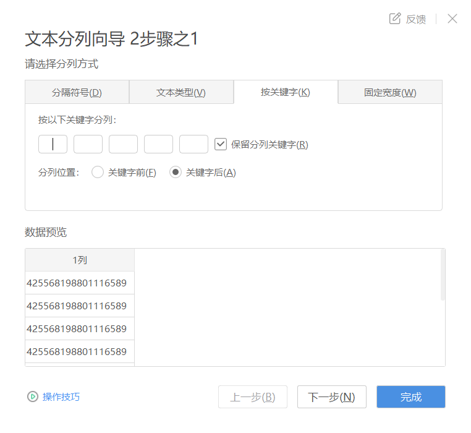Click the 1列 preview column header
This screenshot has width=471, height=433.
(80, 260)
